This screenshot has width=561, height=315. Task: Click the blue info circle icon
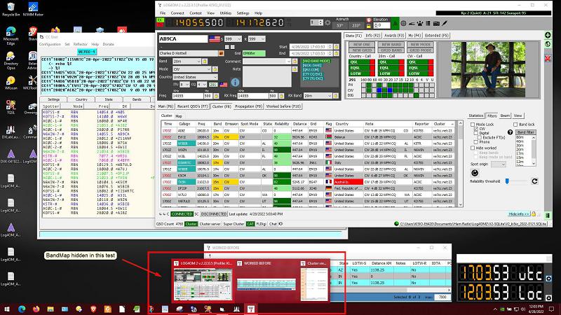tap(235, 82)
